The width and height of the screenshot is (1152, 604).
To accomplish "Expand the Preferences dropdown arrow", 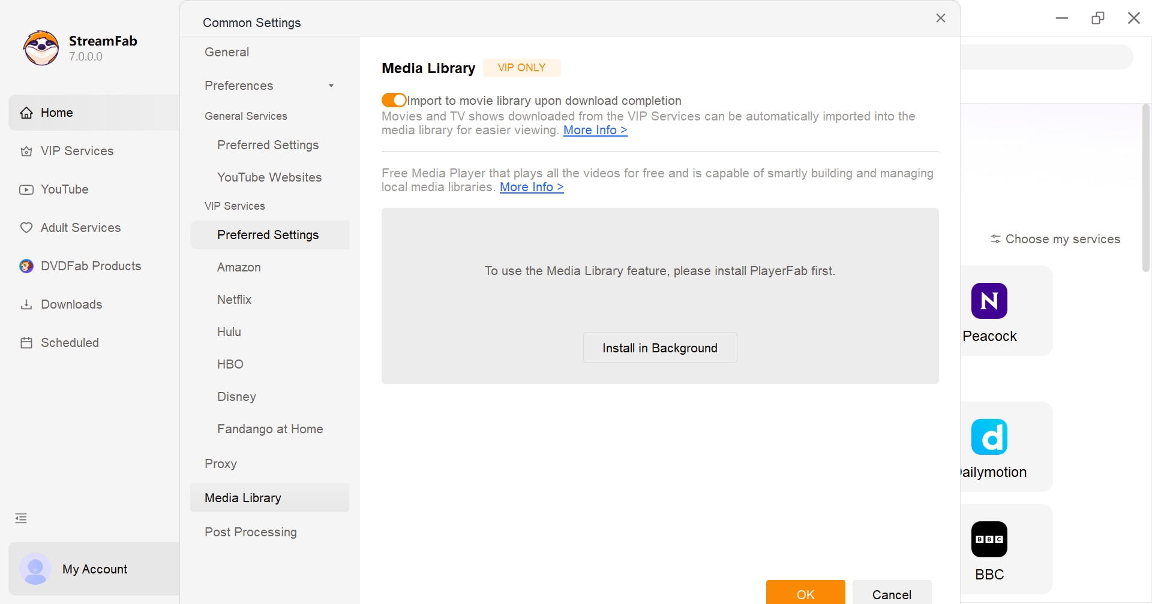I will pos(331,86).
